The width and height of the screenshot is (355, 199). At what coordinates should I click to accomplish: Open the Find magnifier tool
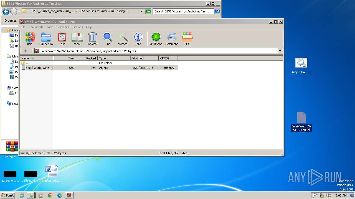point(108,39)
